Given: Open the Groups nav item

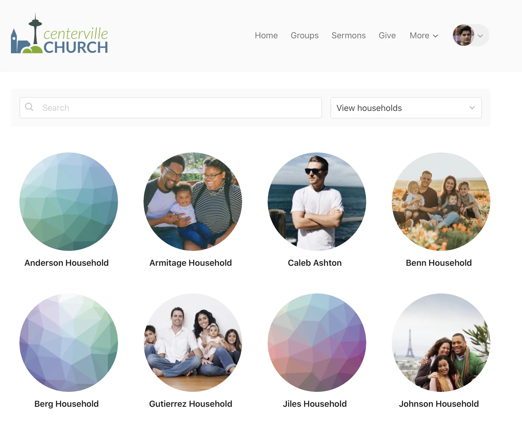Looking at the screenshot, I should [304, 36].
